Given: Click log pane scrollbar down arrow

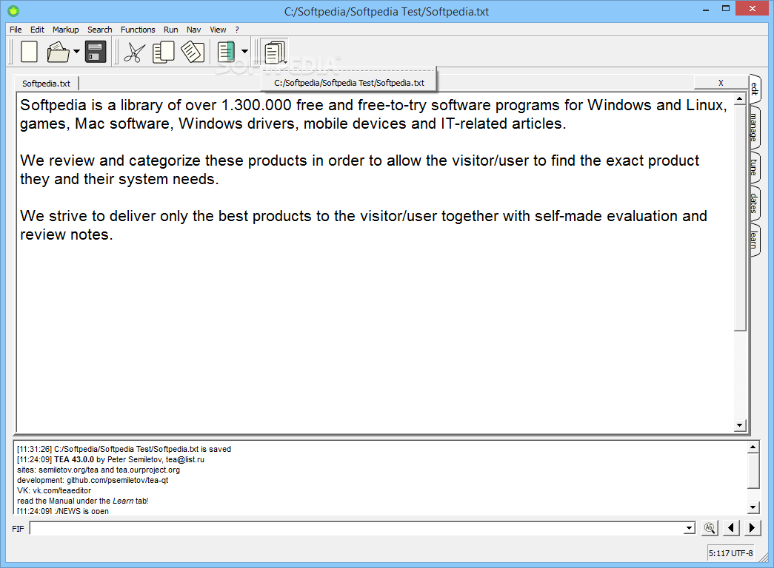Looking at the screenshot, I should point(753,507).
